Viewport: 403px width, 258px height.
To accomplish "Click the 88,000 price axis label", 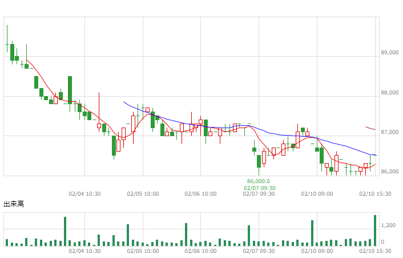I will 390,93.
